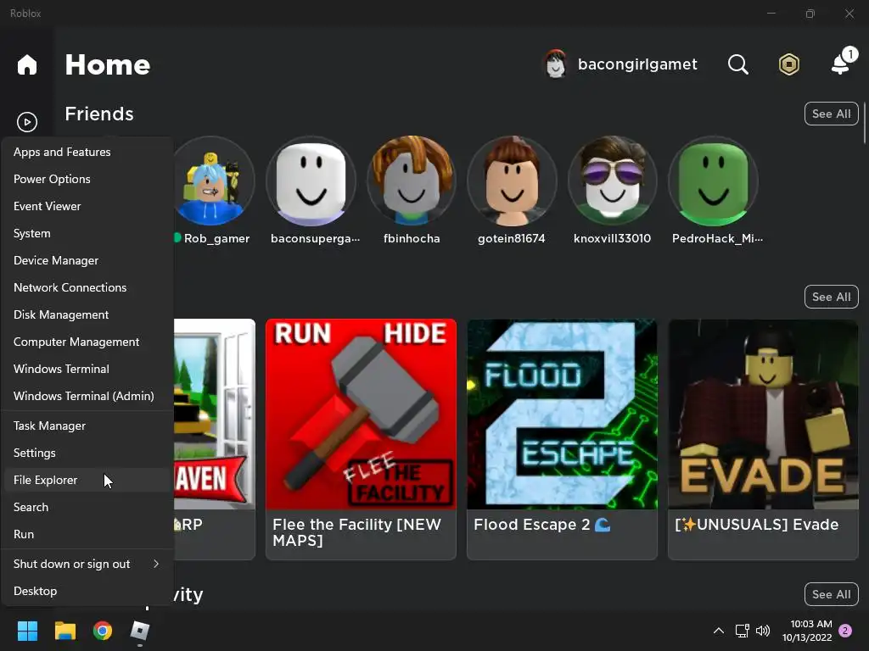This screenshot has width=869, height=651.
Task: Launch Windows Terminal (Admin)
Action: [87, 396]
